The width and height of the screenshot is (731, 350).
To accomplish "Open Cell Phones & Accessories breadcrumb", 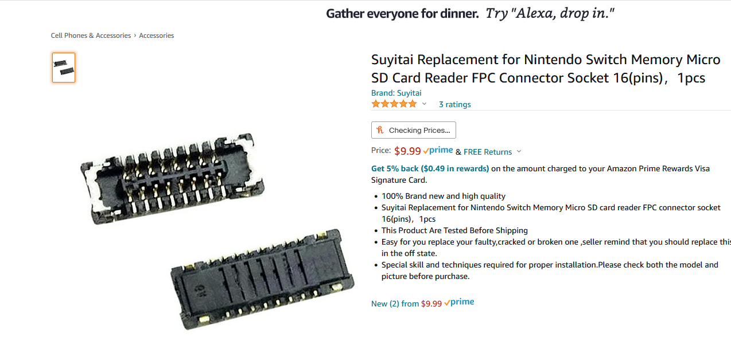I will coord(91,36).
